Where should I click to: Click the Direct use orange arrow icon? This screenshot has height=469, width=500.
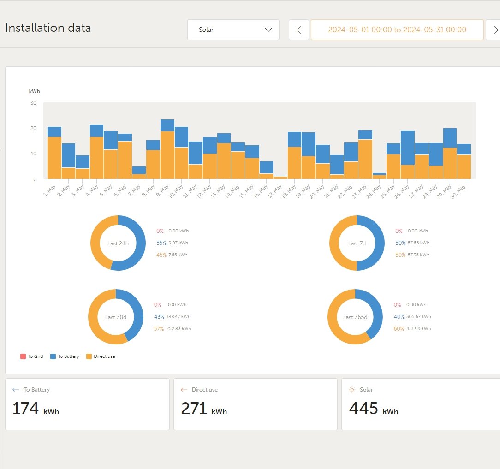point(184,390)
